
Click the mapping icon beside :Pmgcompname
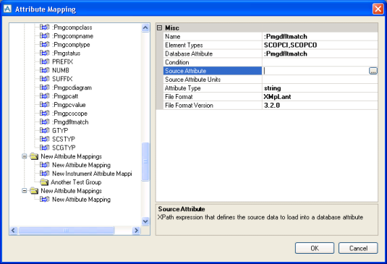coord(44,35)
